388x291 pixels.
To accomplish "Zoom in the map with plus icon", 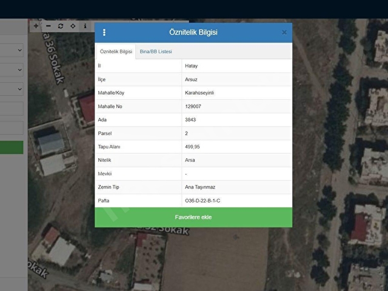I will coord(36,26).
